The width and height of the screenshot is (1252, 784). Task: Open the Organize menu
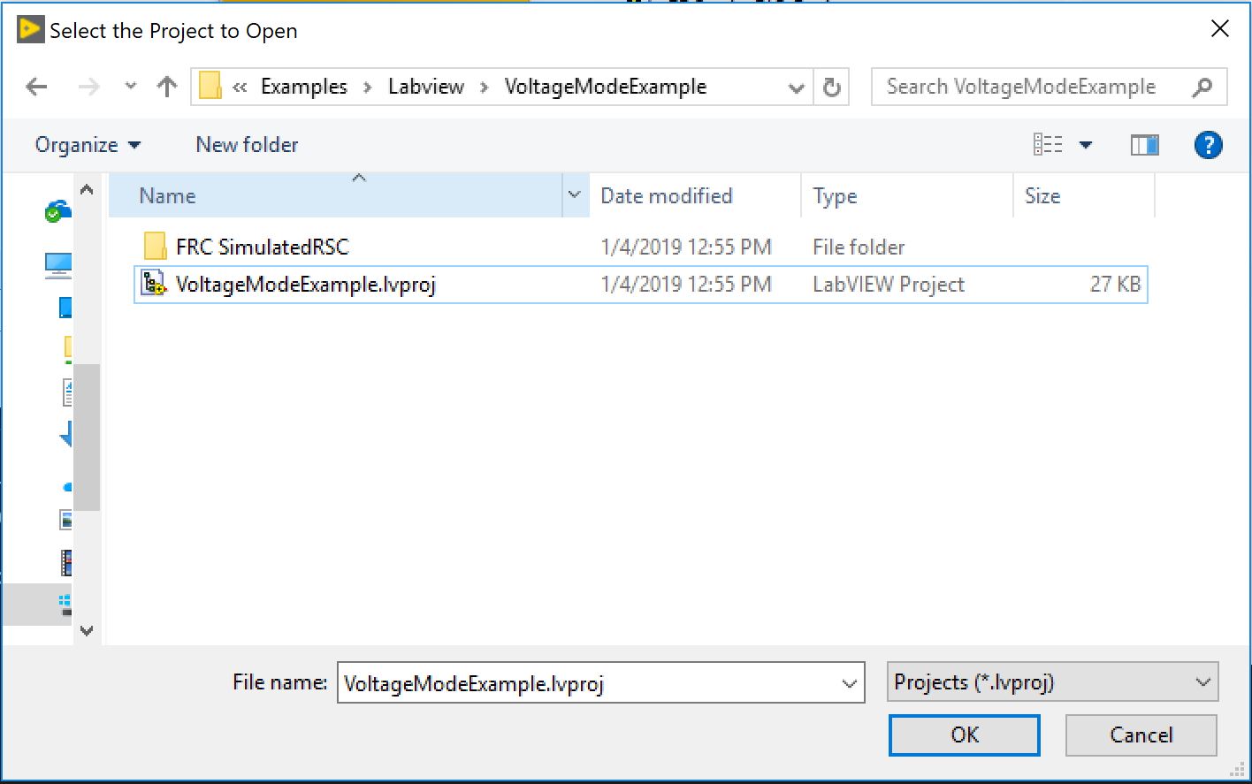coord(88,145)
